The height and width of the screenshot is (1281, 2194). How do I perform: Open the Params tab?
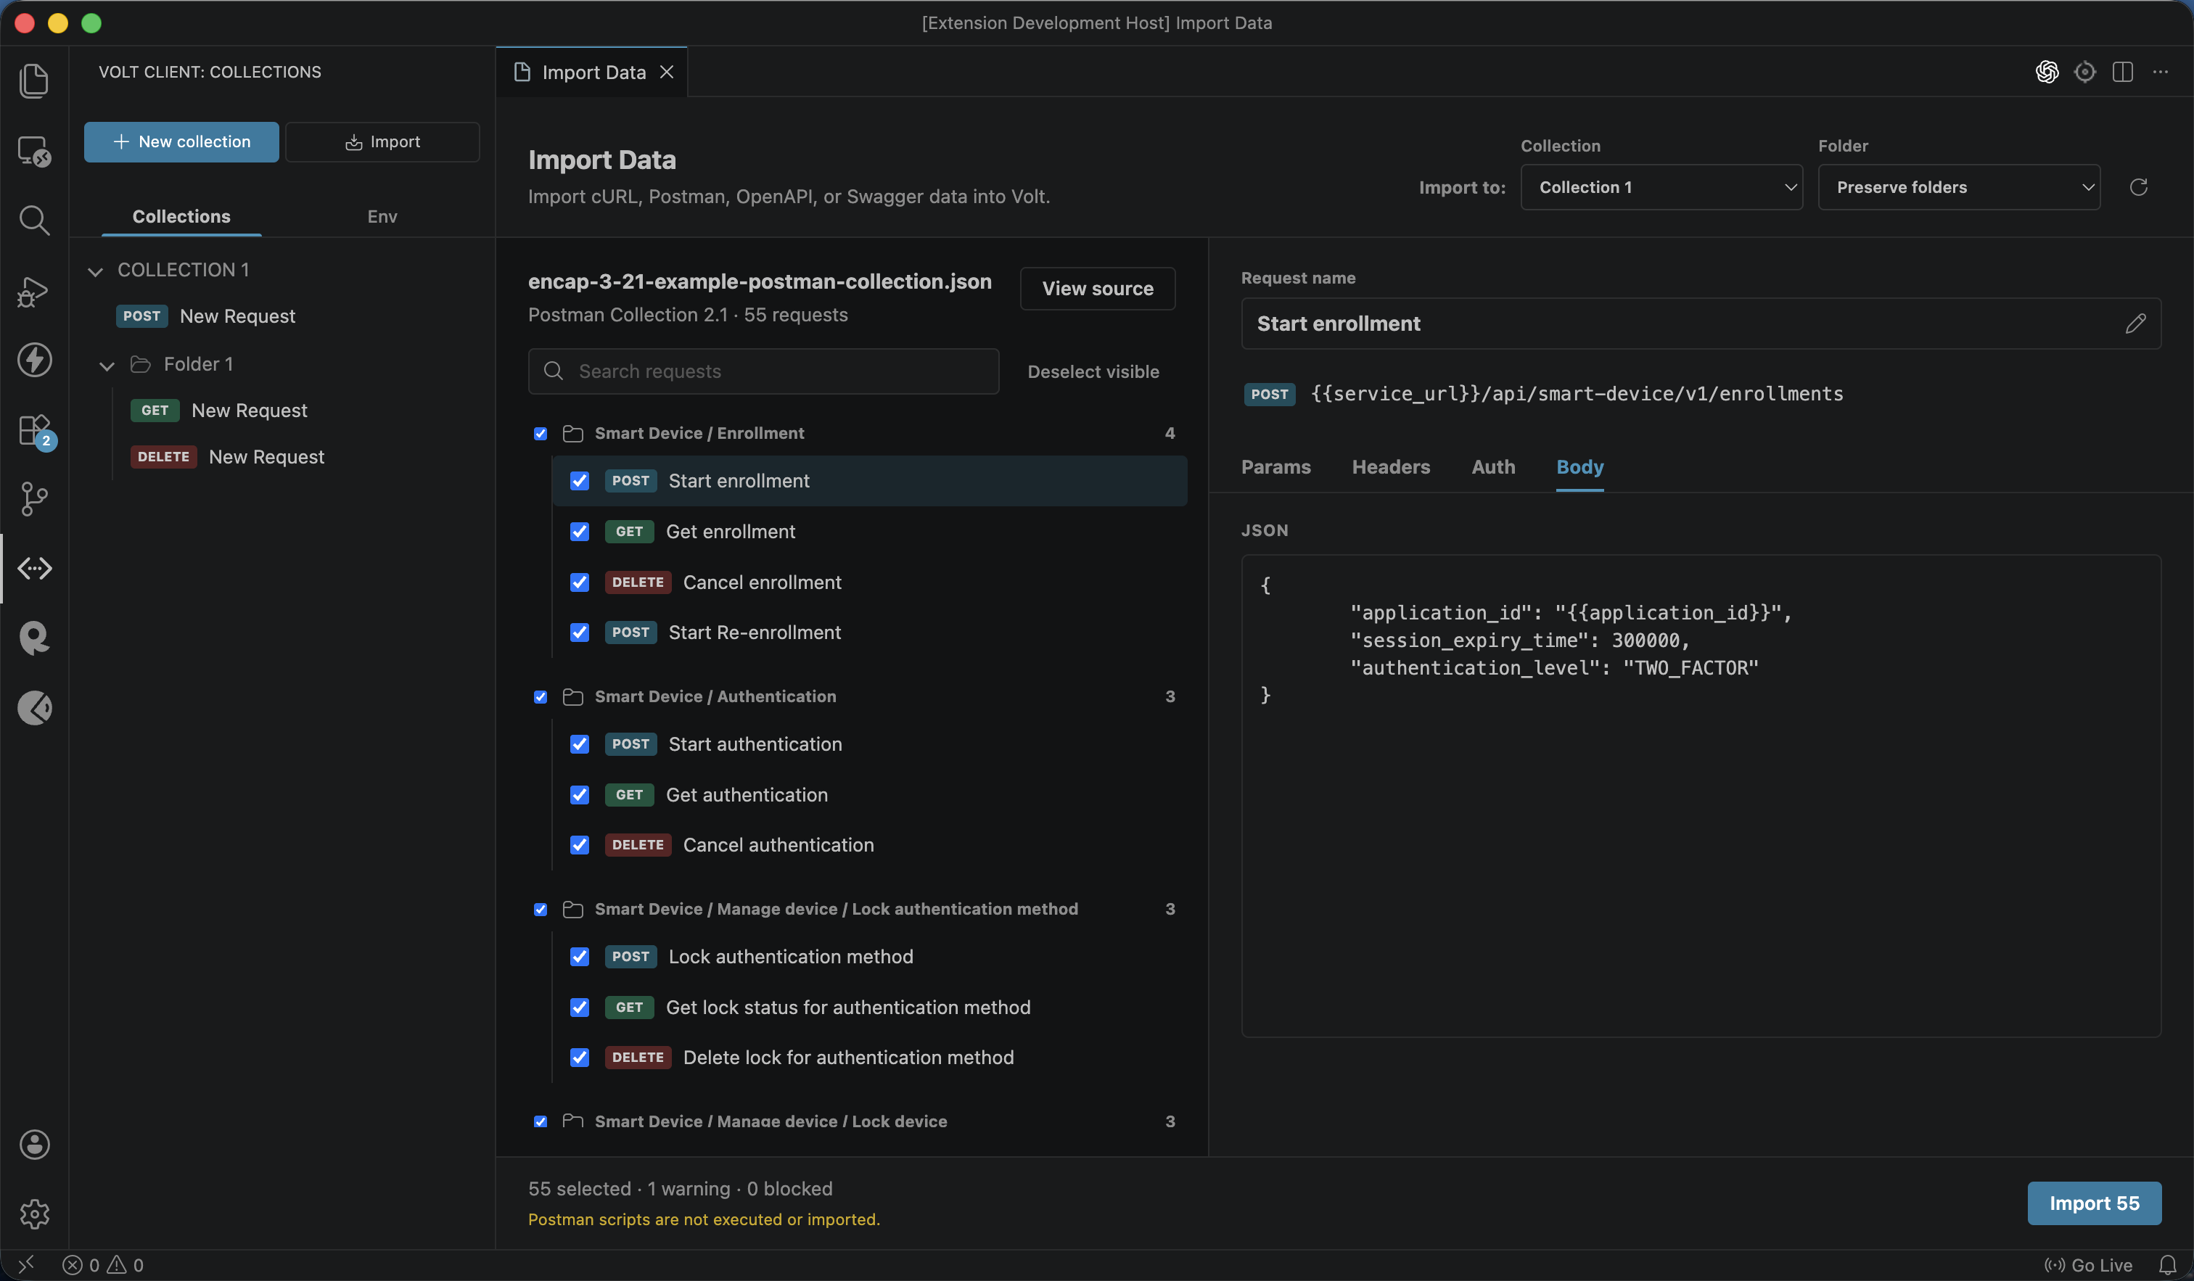click(x=1275, y=466)
